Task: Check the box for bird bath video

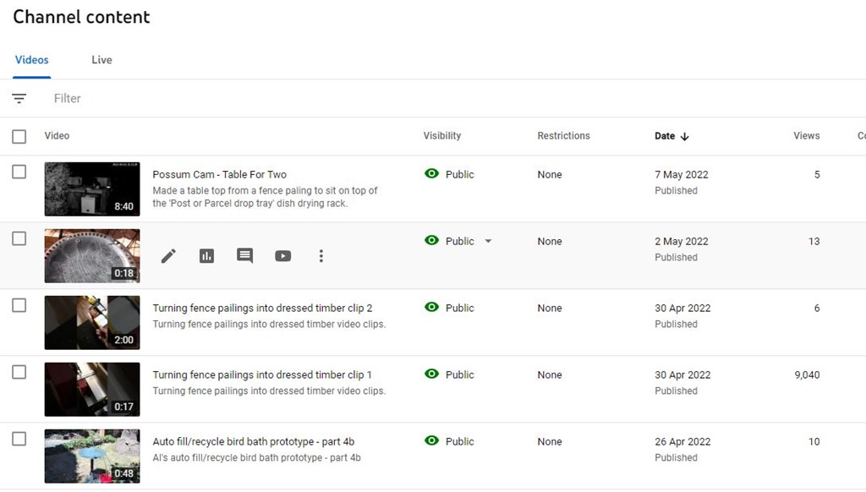Action: click(19, 439)
